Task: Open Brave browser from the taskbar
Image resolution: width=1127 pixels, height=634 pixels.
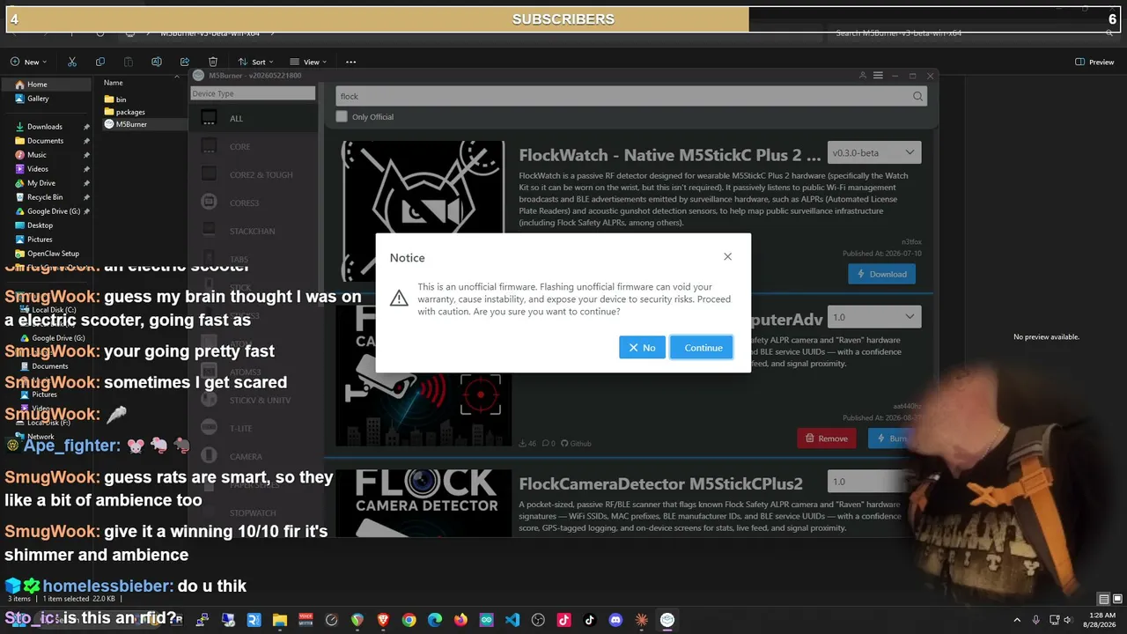Action: pyautogui.click(x=383, y=620)
